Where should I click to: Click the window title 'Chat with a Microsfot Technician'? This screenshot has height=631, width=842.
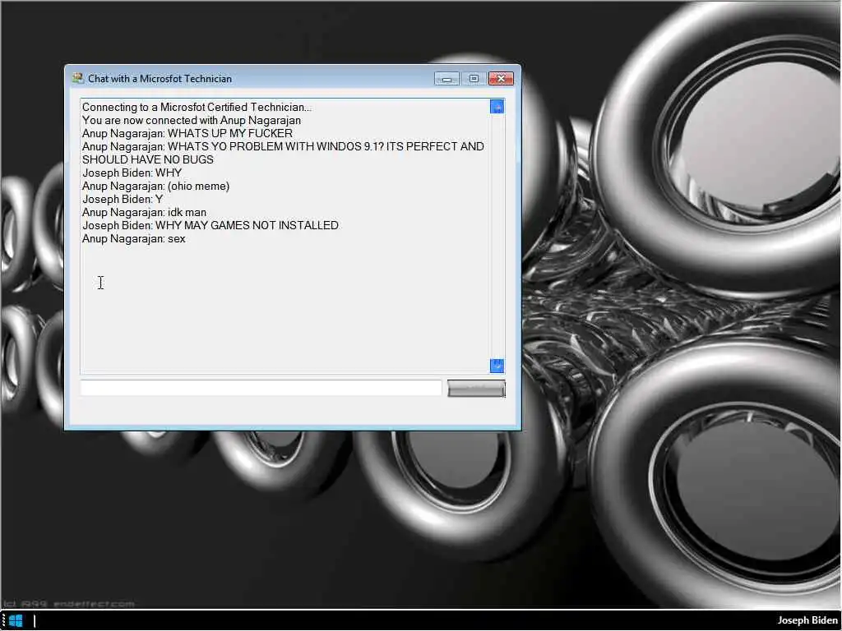[x=160, y=79]
